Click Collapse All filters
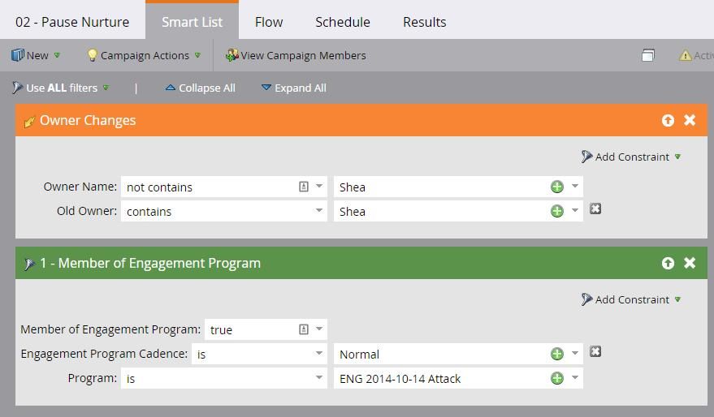The height and width of the screenshot is (417, 714). pos(200,88)
